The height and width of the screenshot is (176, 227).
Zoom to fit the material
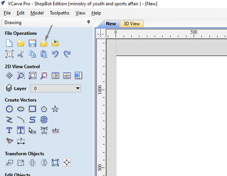32,76
